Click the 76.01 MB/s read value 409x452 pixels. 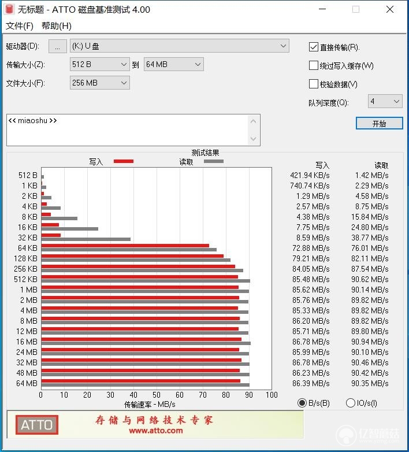coord(370,248)
